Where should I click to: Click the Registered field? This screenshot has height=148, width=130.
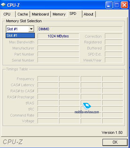pyautogui.click(x=114, y=42)
